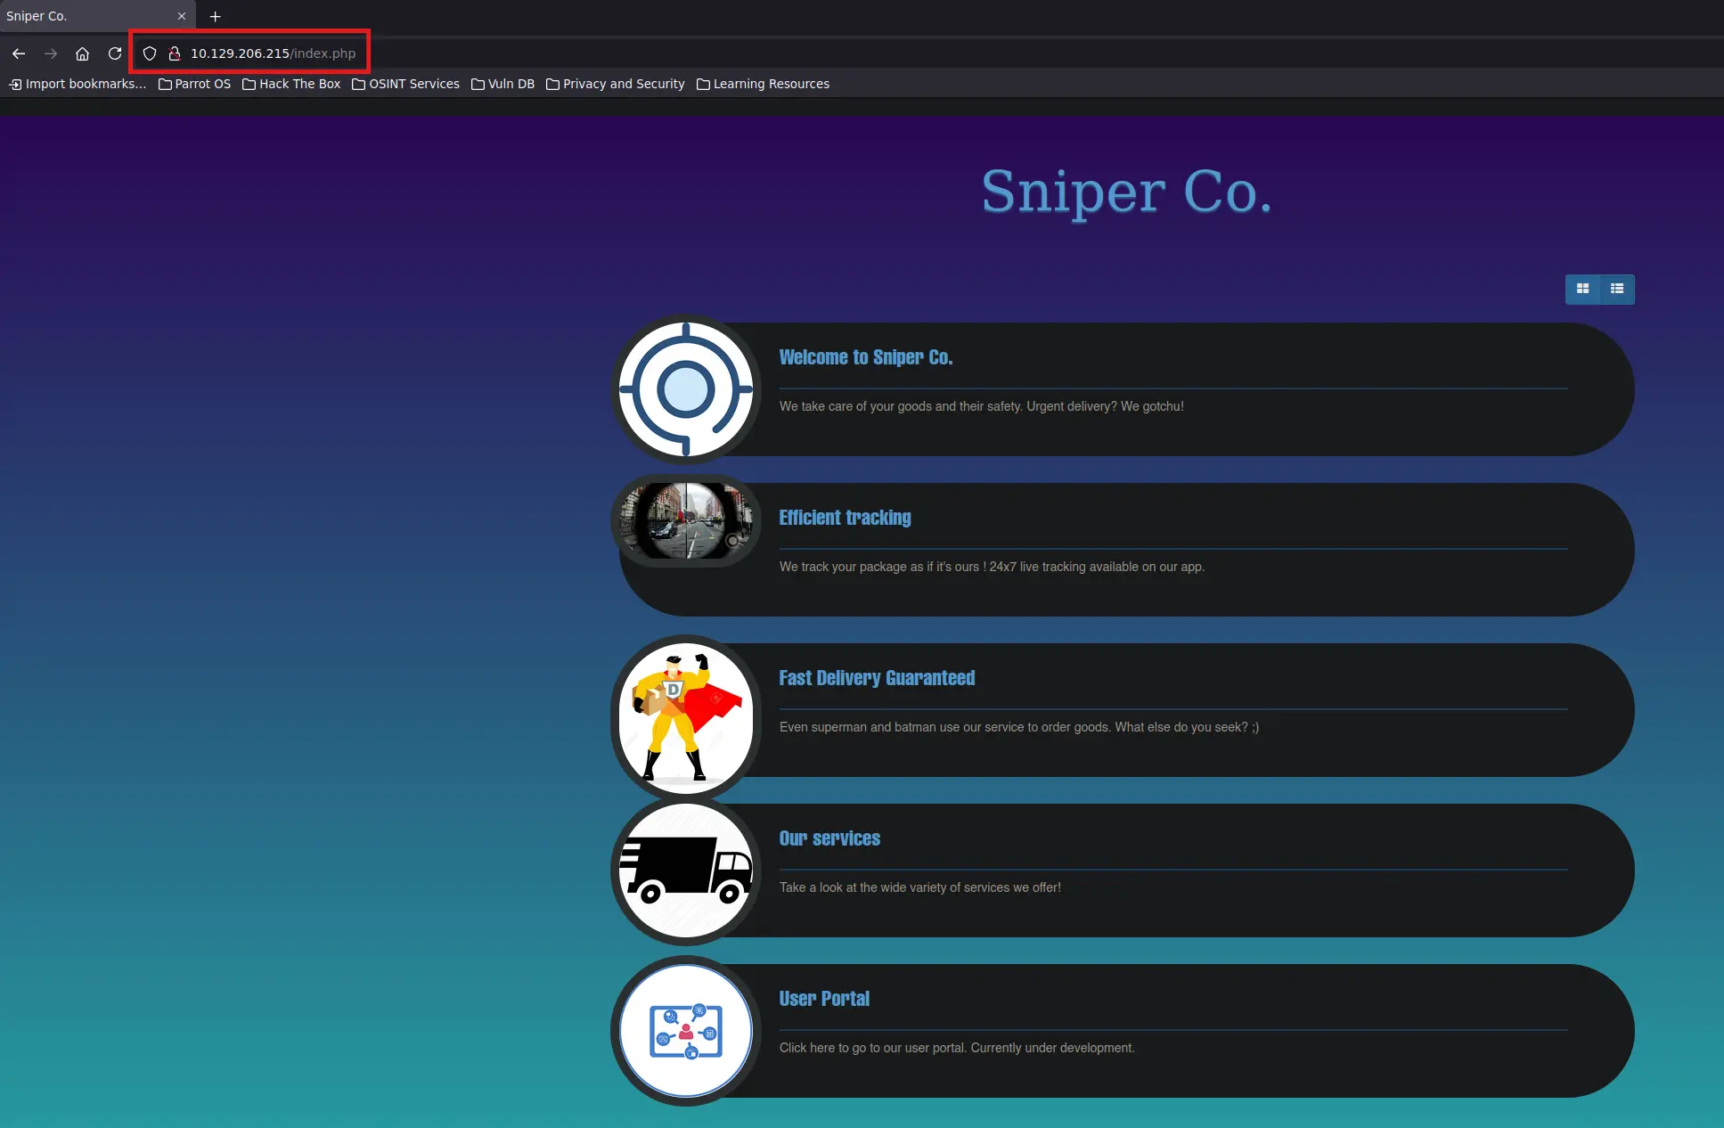
Task: Go to the browser home page icon
Action: pyautogui.click(x=82, y=53)
